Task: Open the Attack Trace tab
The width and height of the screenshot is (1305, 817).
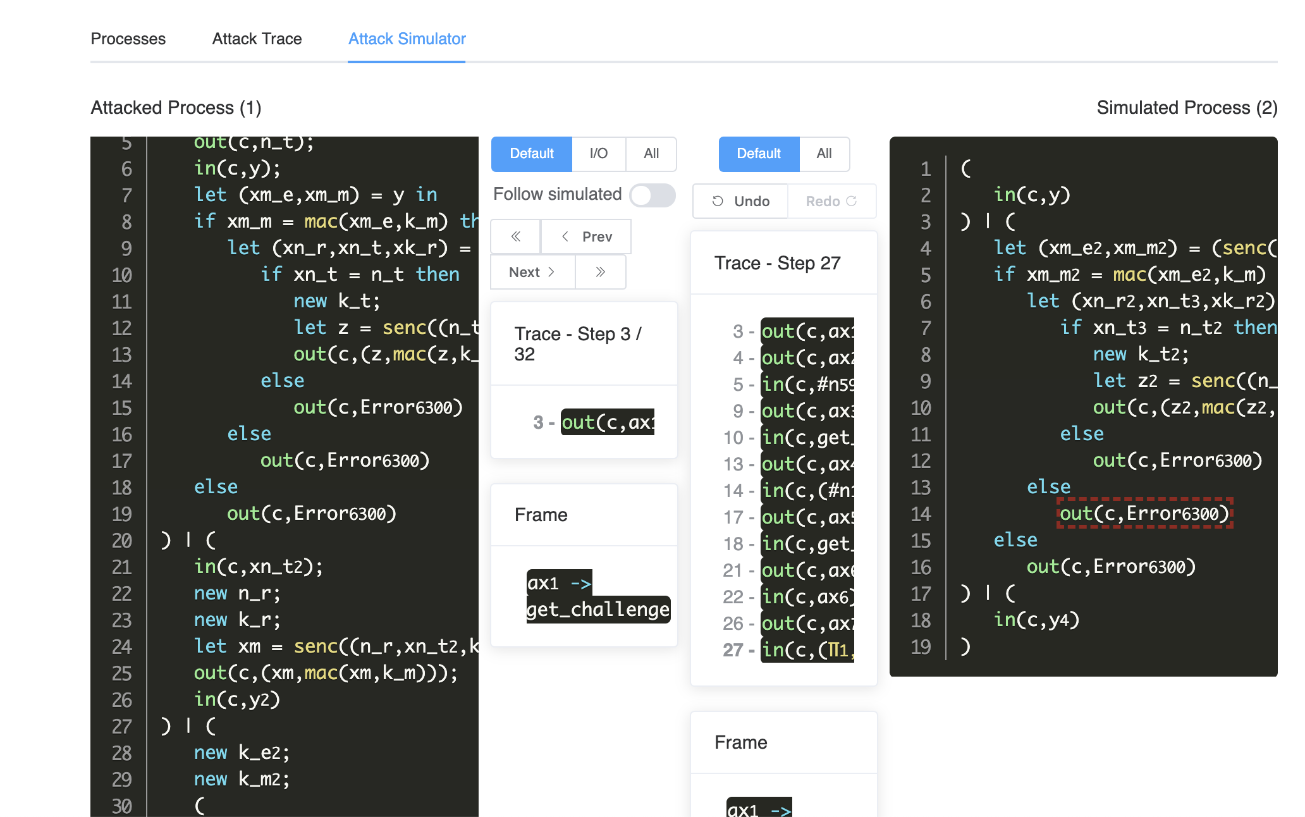Action: coord(257,39)
